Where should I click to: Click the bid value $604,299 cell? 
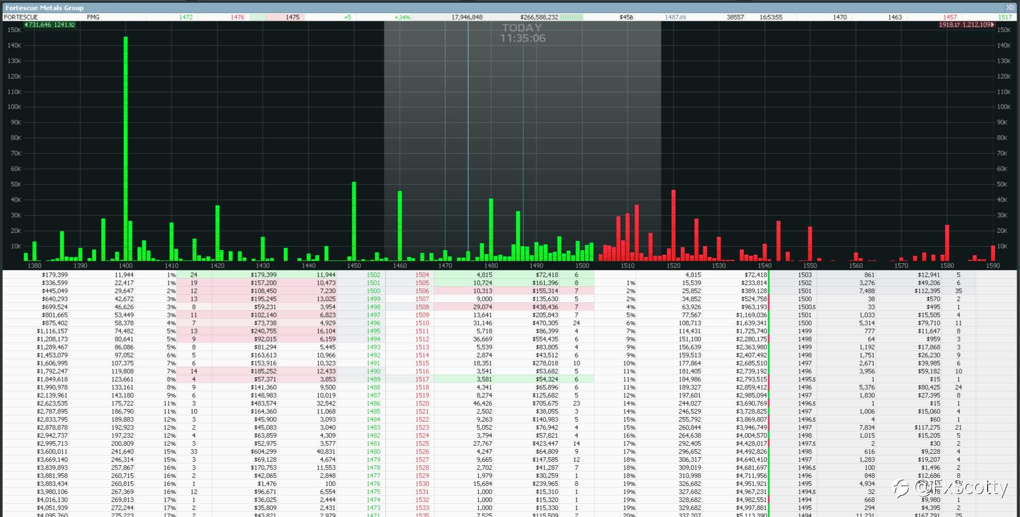click(263, 452)
